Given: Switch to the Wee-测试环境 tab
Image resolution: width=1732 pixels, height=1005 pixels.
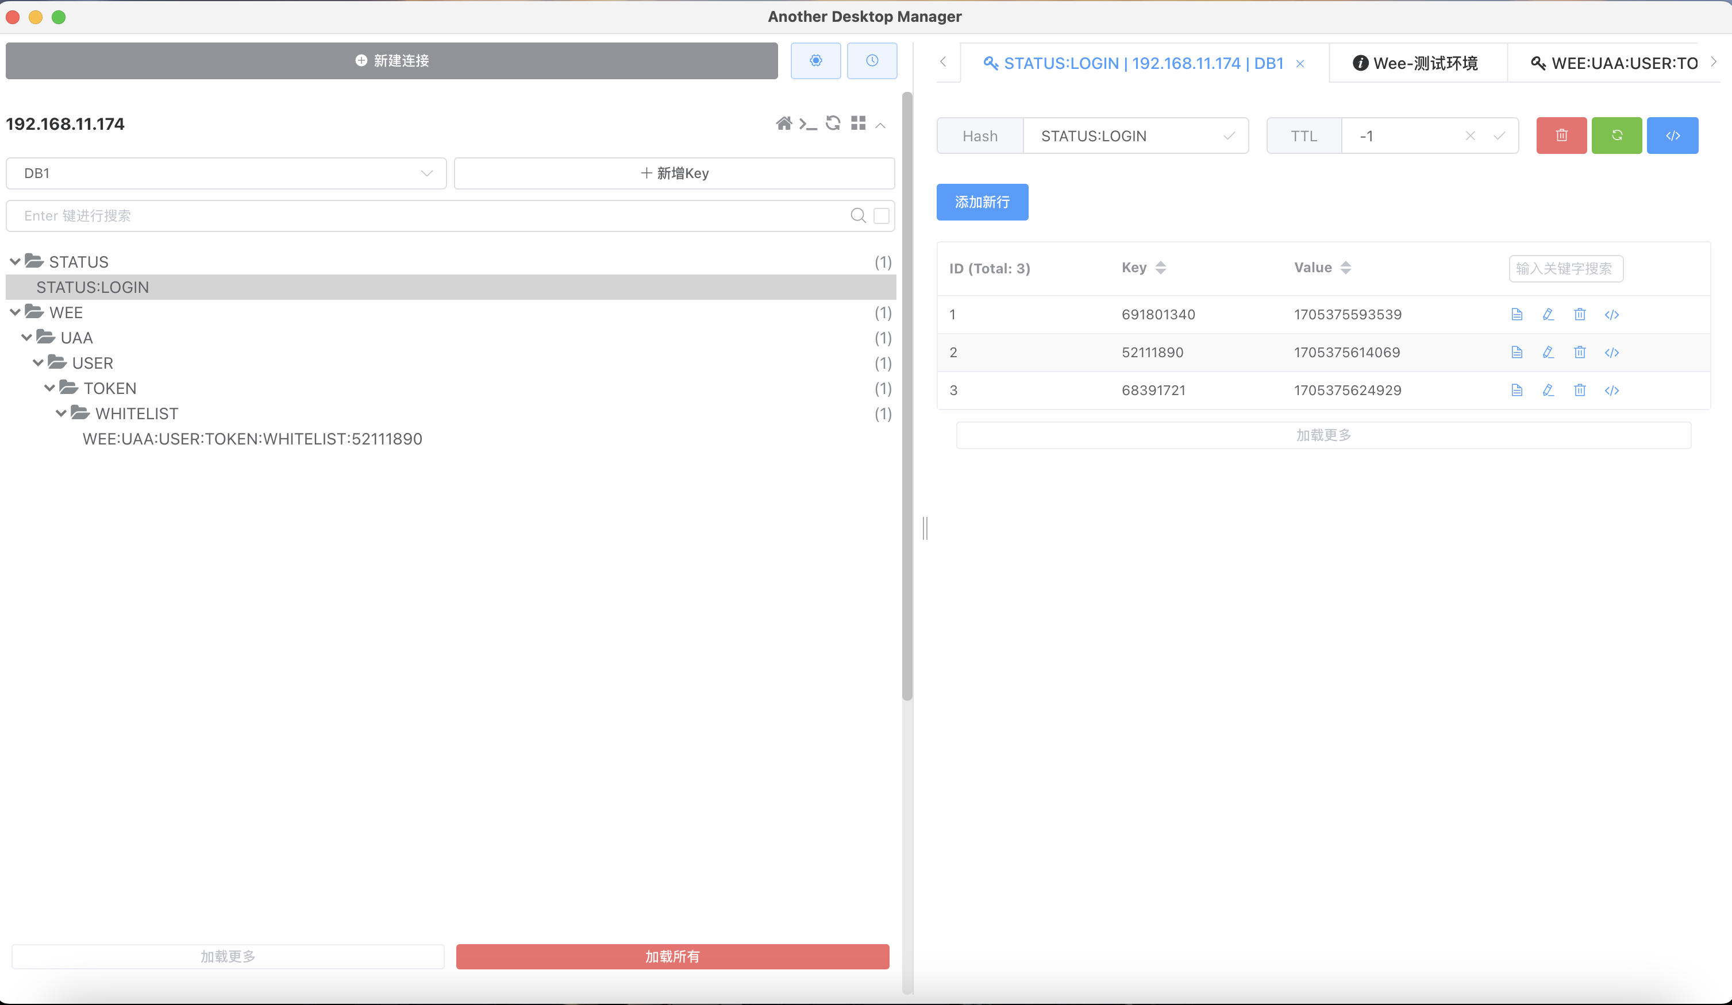Looking at the screenshot, I should [1416, 63].
